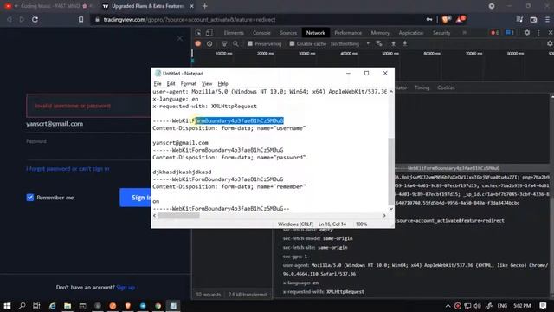This screenshot has width=554, height=312.
Task: Open Brave Shields icon in the address bar
Action: point(445,19)
